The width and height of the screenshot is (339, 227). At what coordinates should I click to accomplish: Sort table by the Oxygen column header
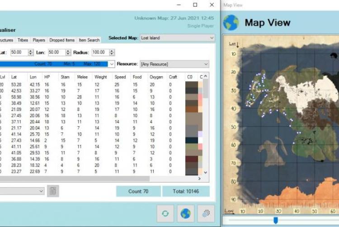click(x=156, y=77)
